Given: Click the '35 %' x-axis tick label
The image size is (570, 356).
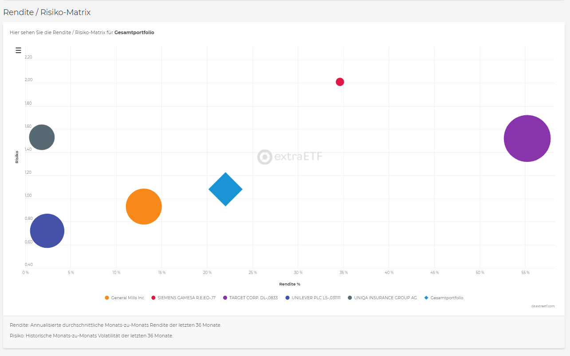Looking at the screenshot, I should coord(343,273).
